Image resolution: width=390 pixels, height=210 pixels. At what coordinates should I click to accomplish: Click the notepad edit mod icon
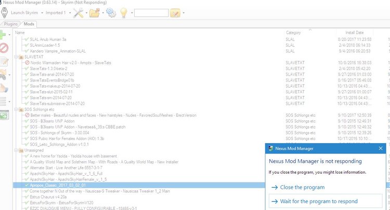[x=4, y=62]
